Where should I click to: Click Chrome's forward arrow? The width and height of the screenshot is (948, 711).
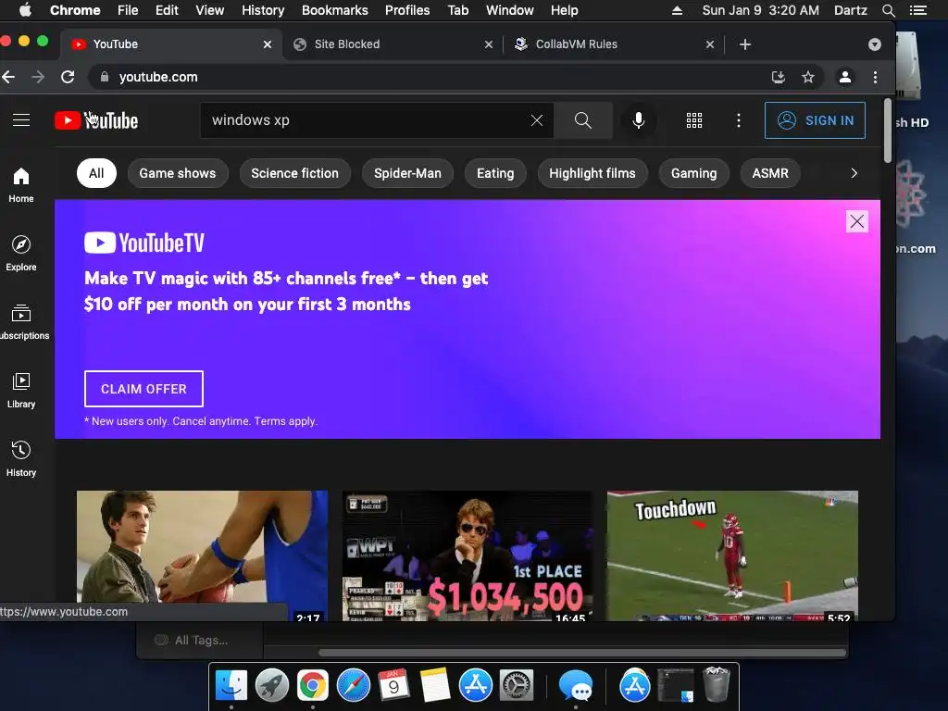(38, 77)
